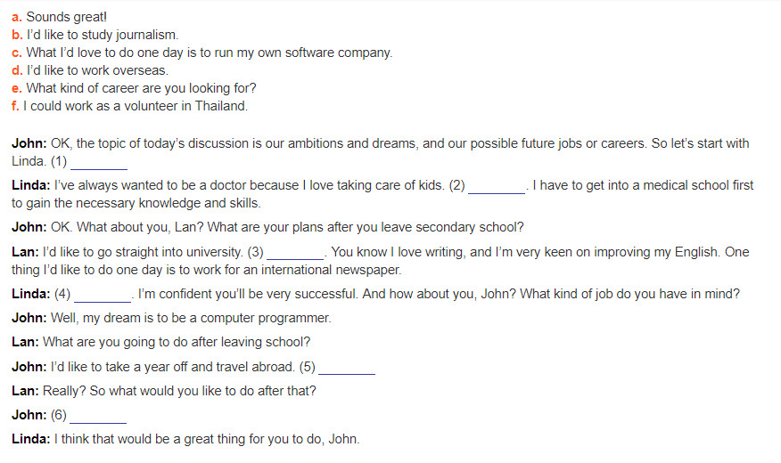
Task: Pick option b about studying journalism
Action: pos(95,35)
